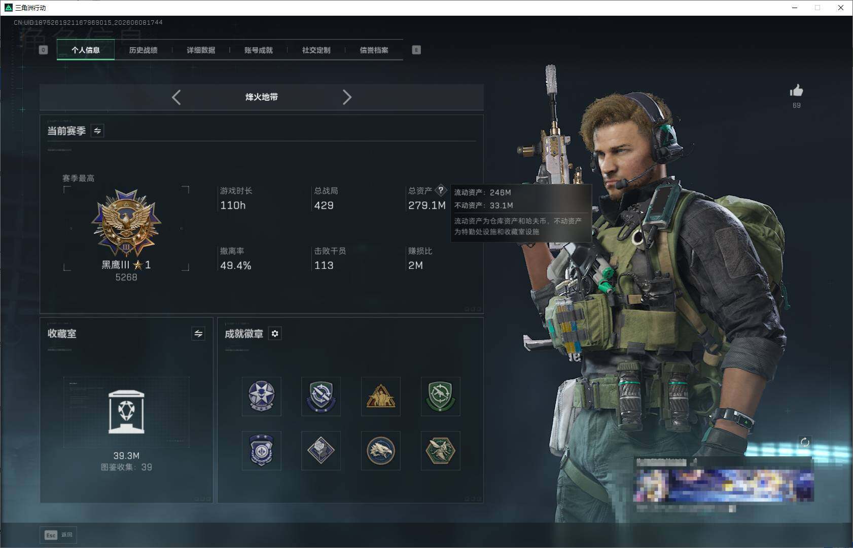Click the CN UID text at top
This screenshot has width=853, height=548.
(x=88, y=22)
